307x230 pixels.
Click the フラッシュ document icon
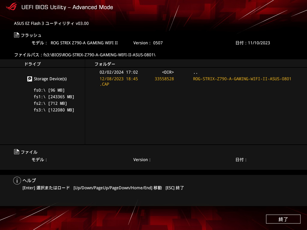[17, 35]
